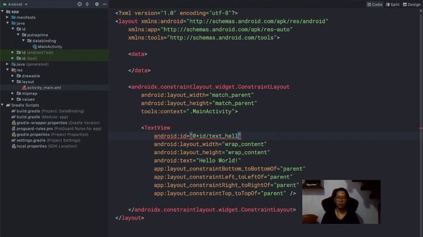423x237 pixels.
Task: Collapse the layout folder arrow
Action: pyautogui.click(x=13, y=82)
